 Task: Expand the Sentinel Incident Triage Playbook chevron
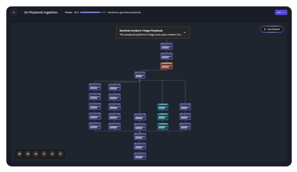(185, 32)
